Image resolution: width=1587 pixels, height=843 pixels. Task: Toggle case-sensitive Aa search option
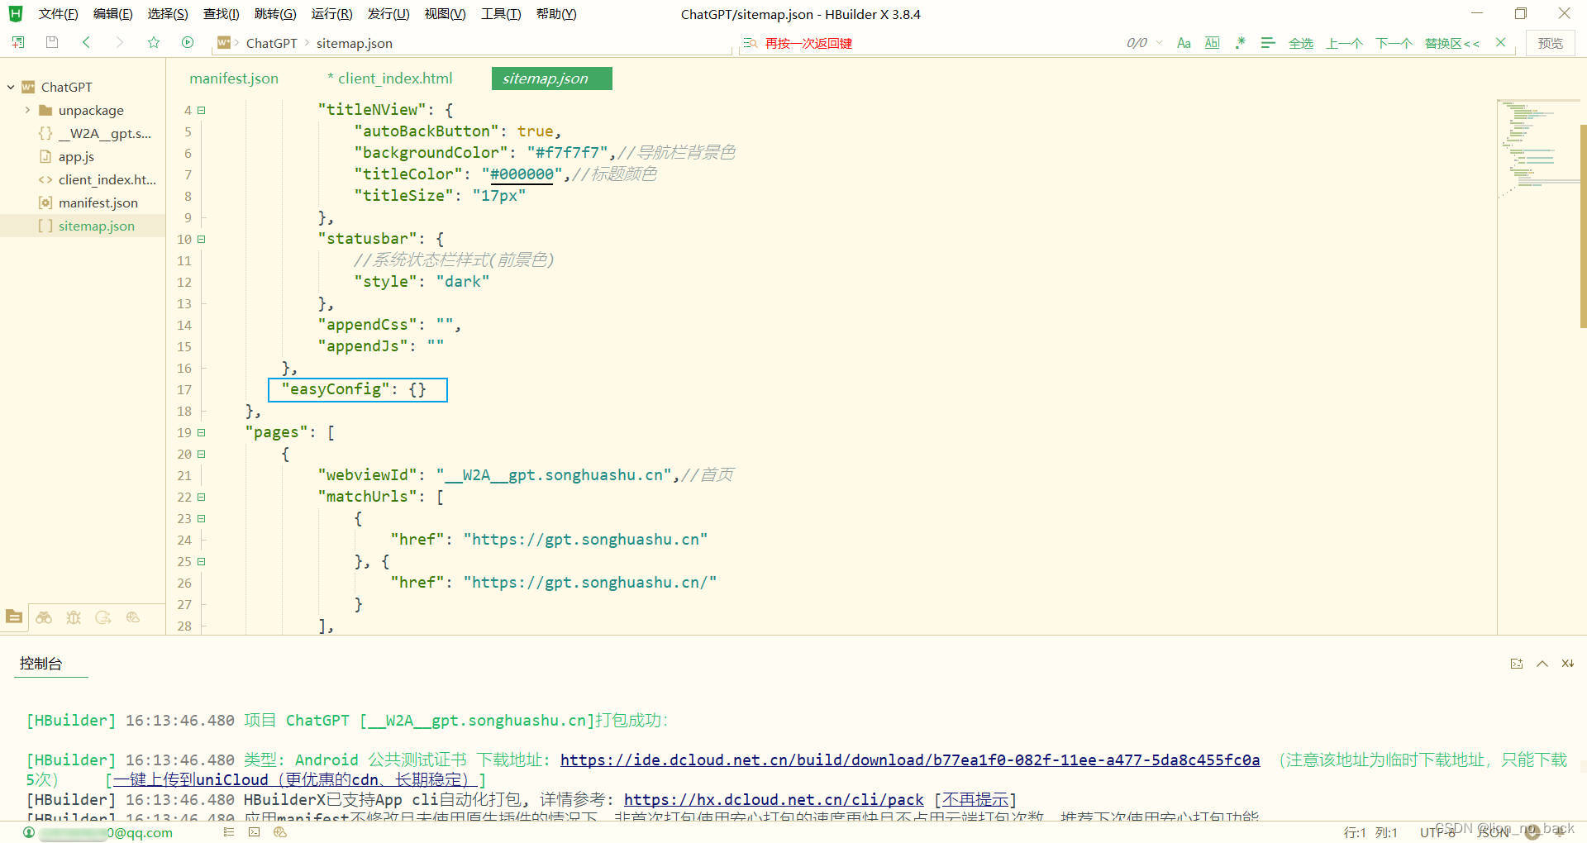pyautogui.click(x=1184, y=43)
